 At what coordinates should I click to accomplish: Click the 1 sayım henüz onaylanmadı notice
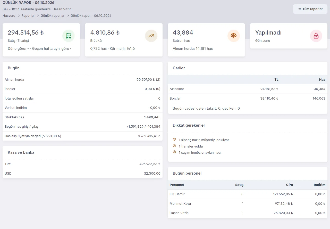tap(200, 153)
